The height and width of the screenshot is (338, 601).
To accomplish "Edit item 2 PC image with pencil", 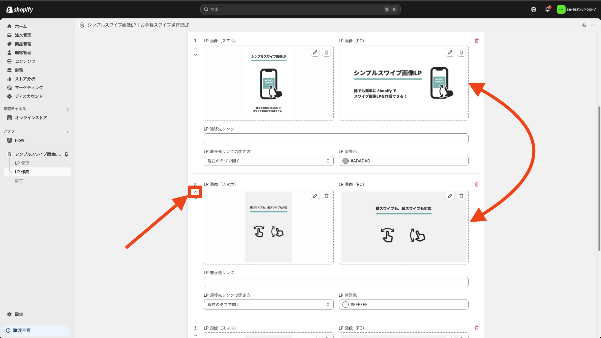I will [x=450, y=196].
